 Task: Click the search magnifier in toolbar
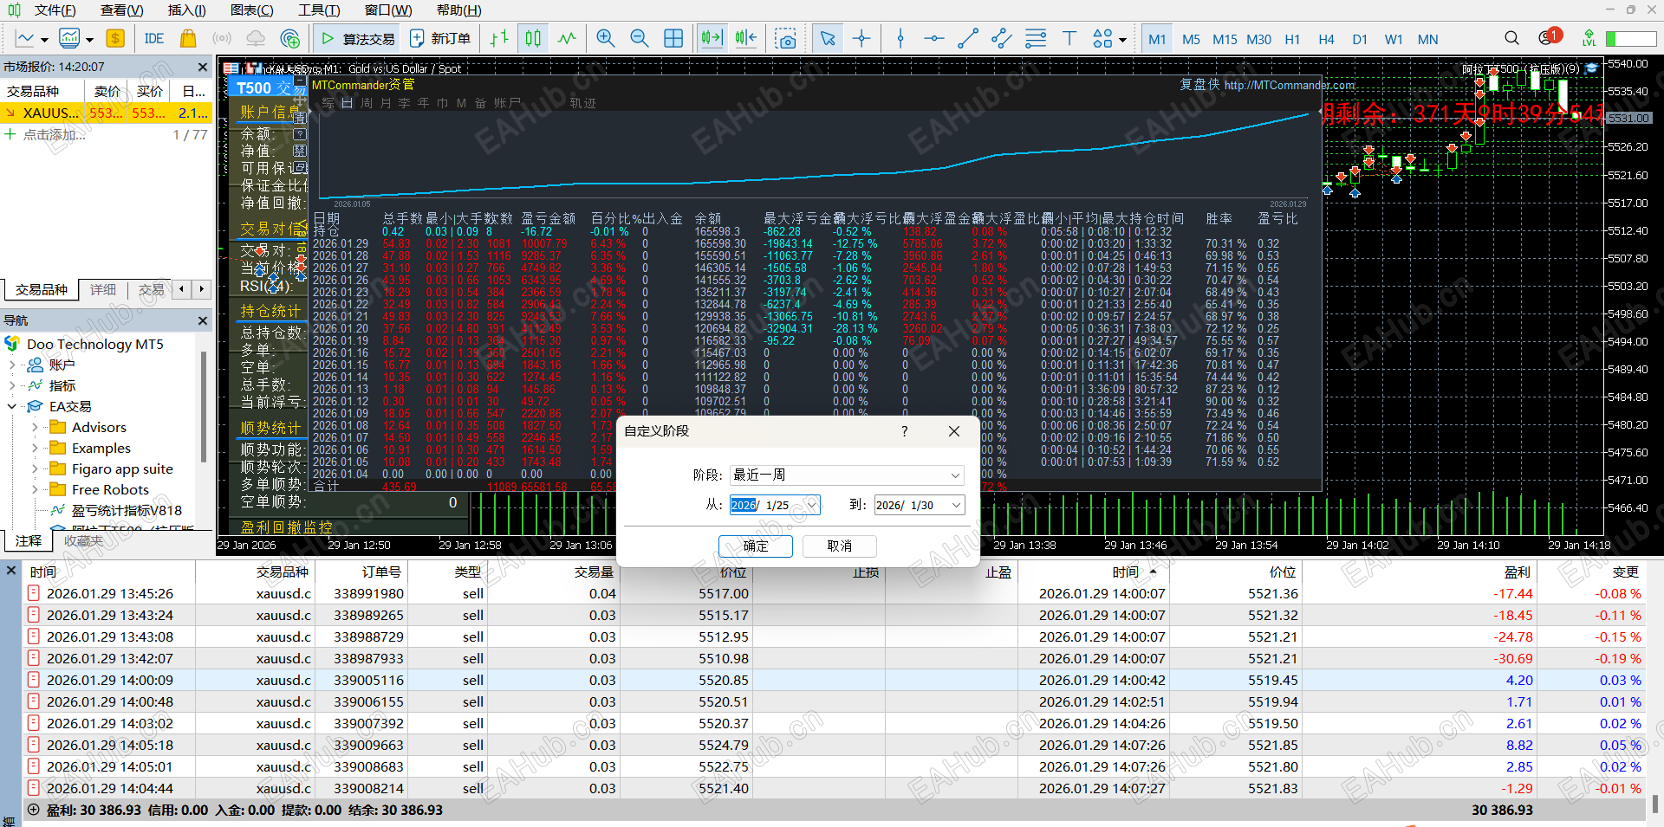1511,38
